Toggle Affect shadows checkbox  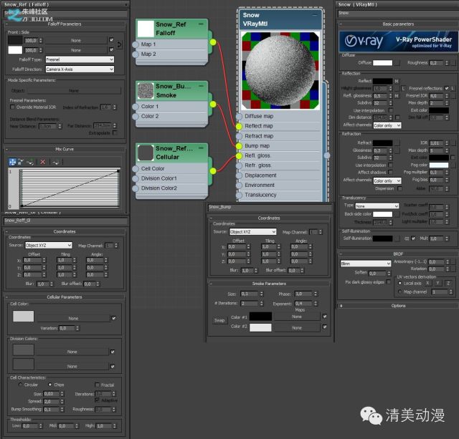click(x=390, y=172)
